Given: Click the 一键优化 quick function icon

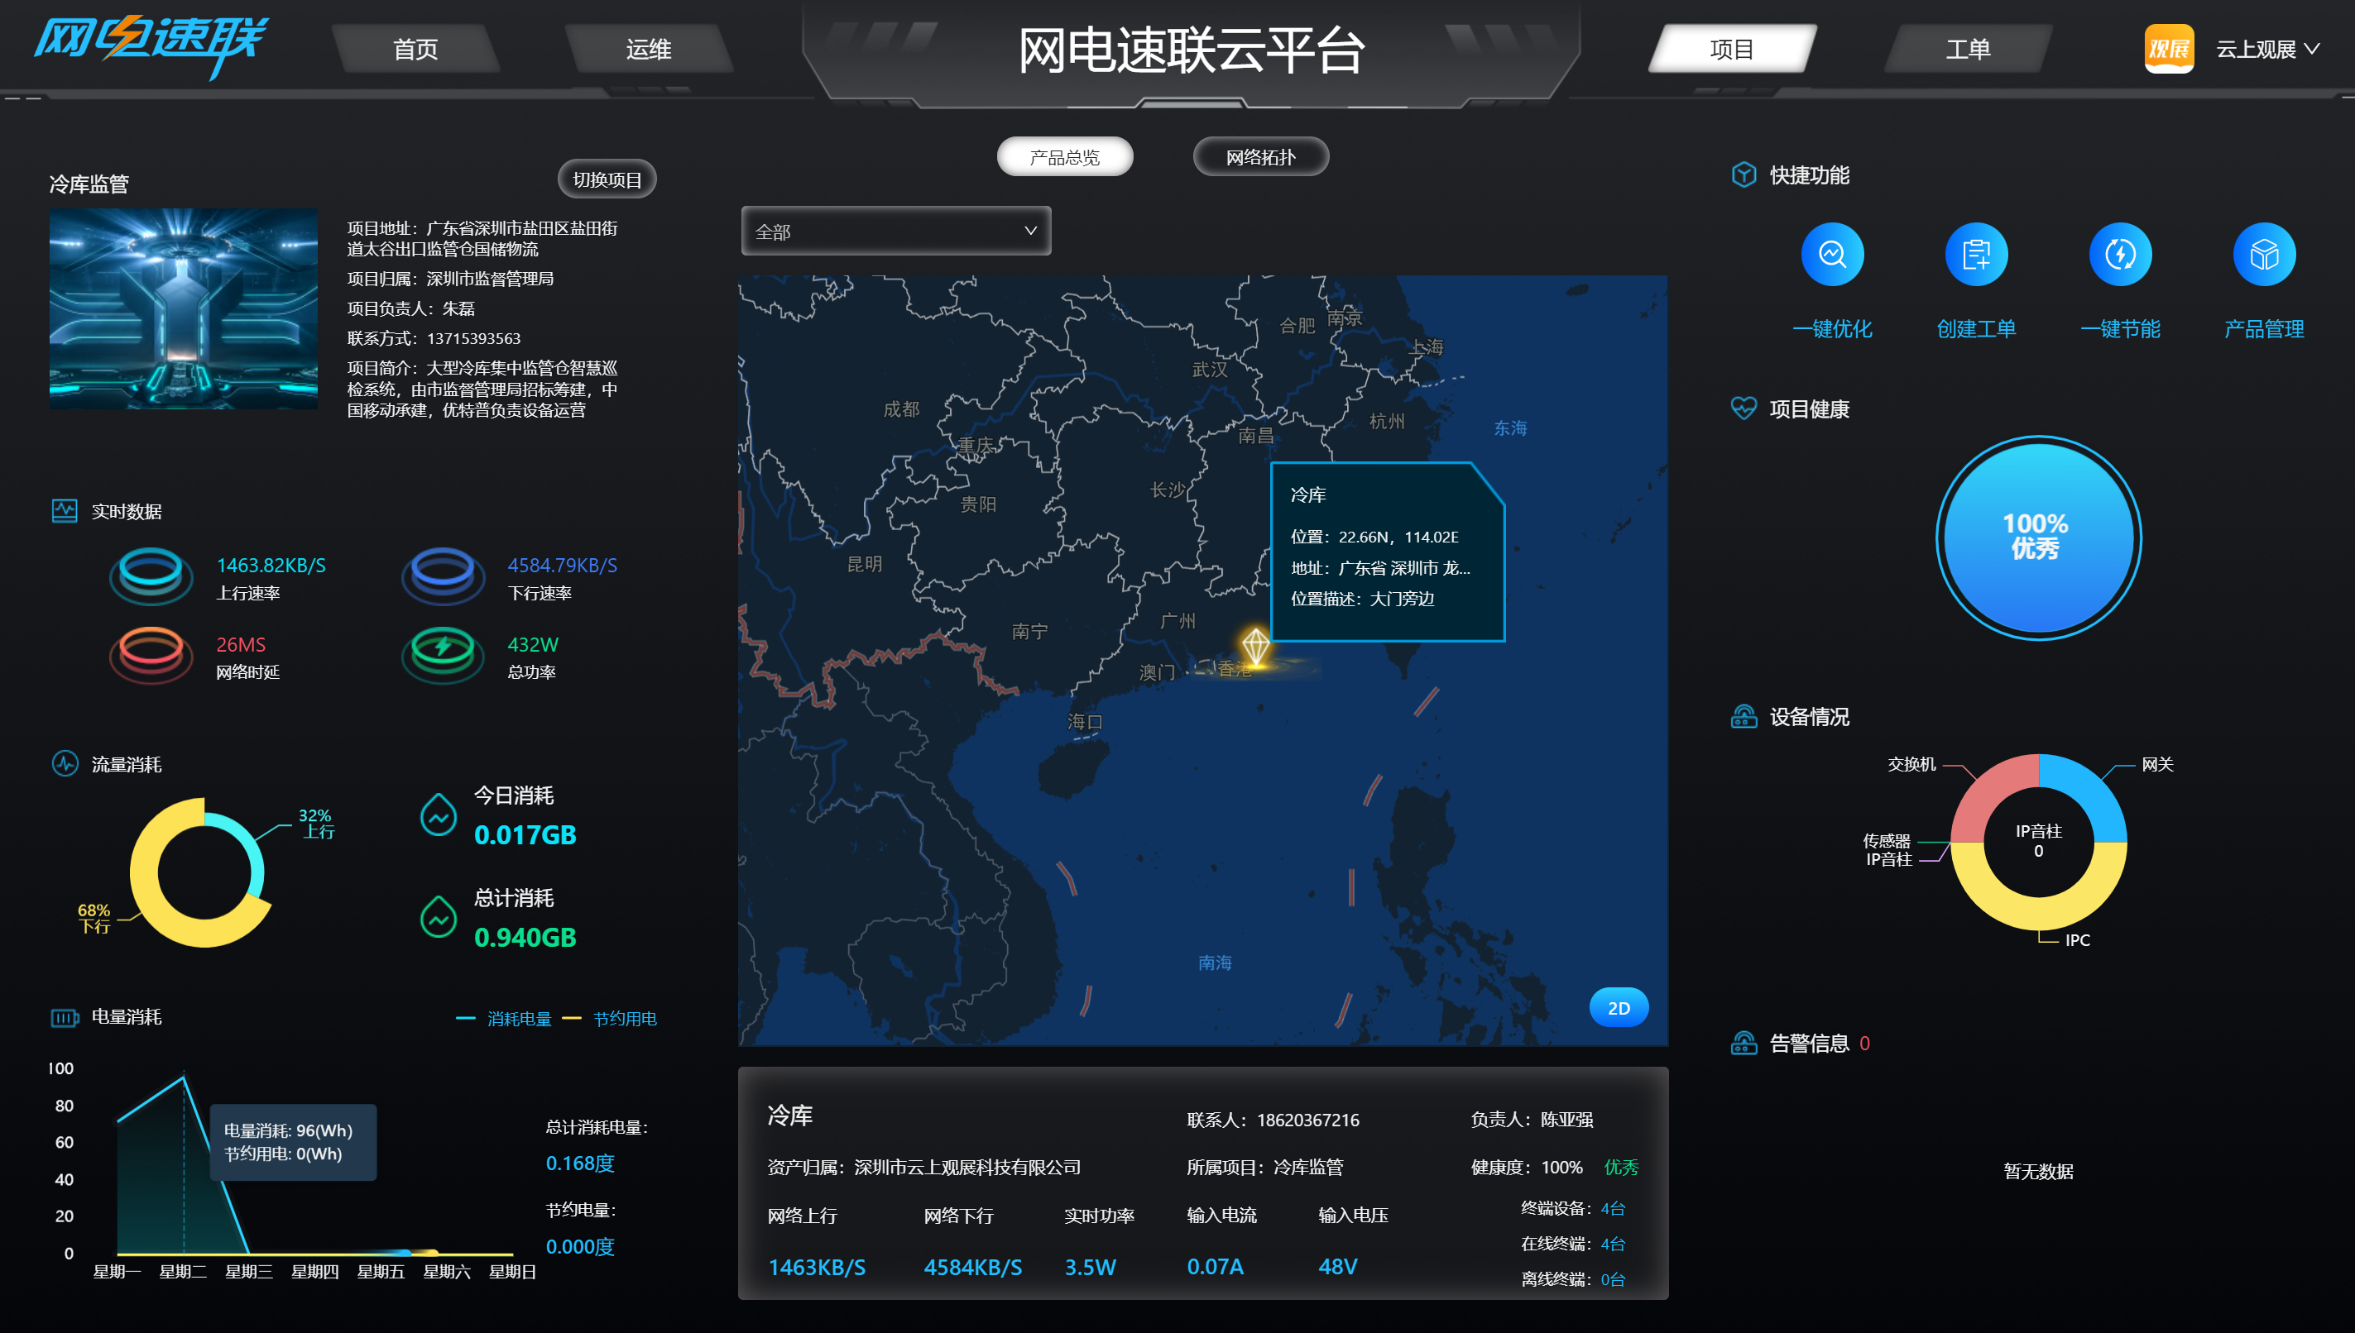Looking at the screenshot, I should click(x=1832, y=255).
